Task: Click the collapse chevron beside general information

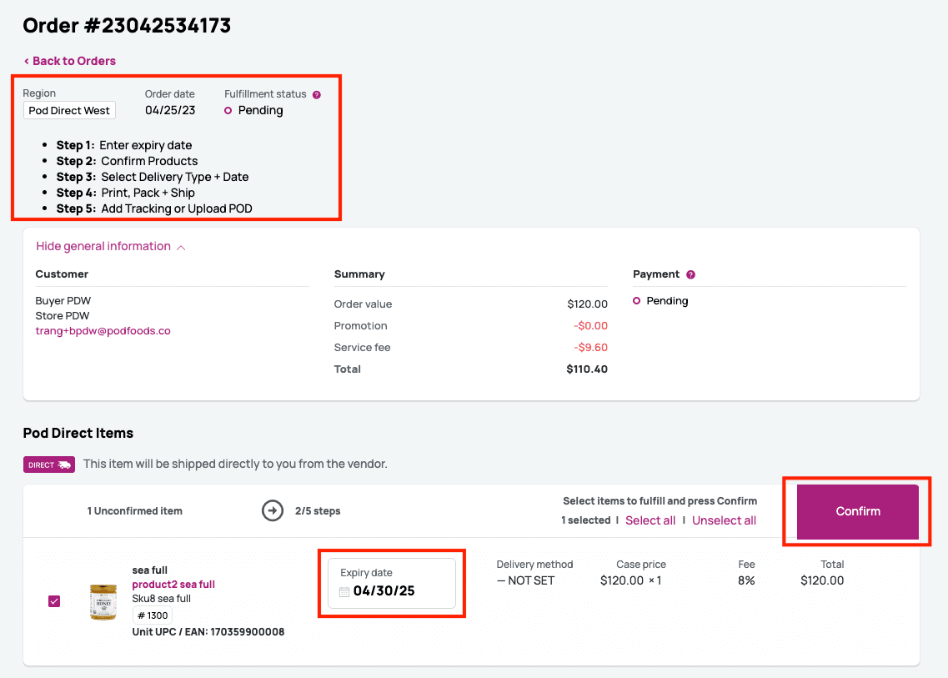Action: tap(181, 248)
